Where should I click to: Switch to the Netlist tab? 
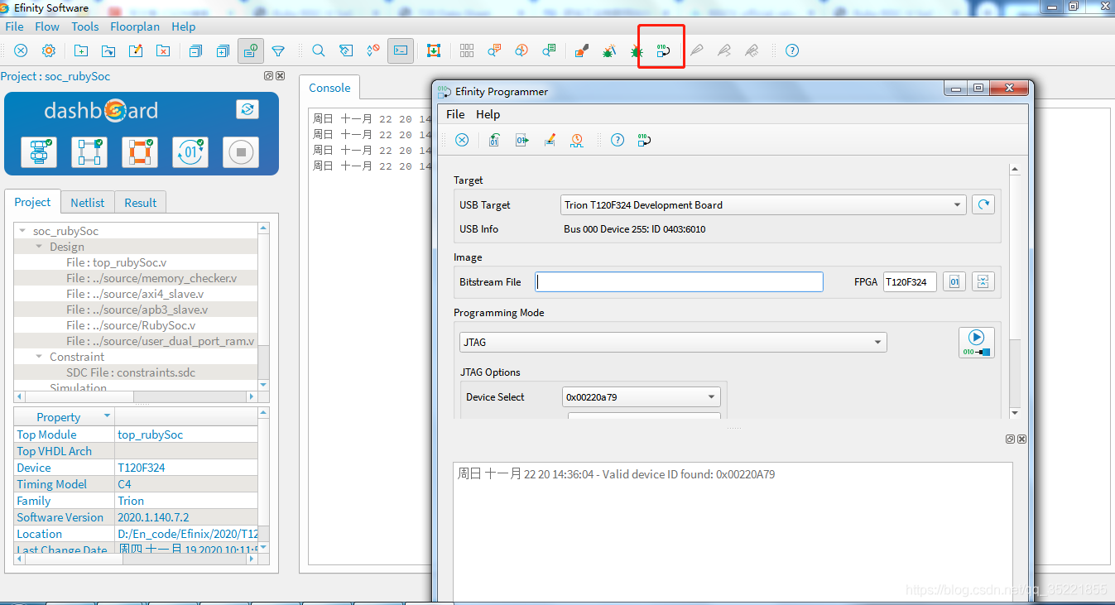[88, 203]
